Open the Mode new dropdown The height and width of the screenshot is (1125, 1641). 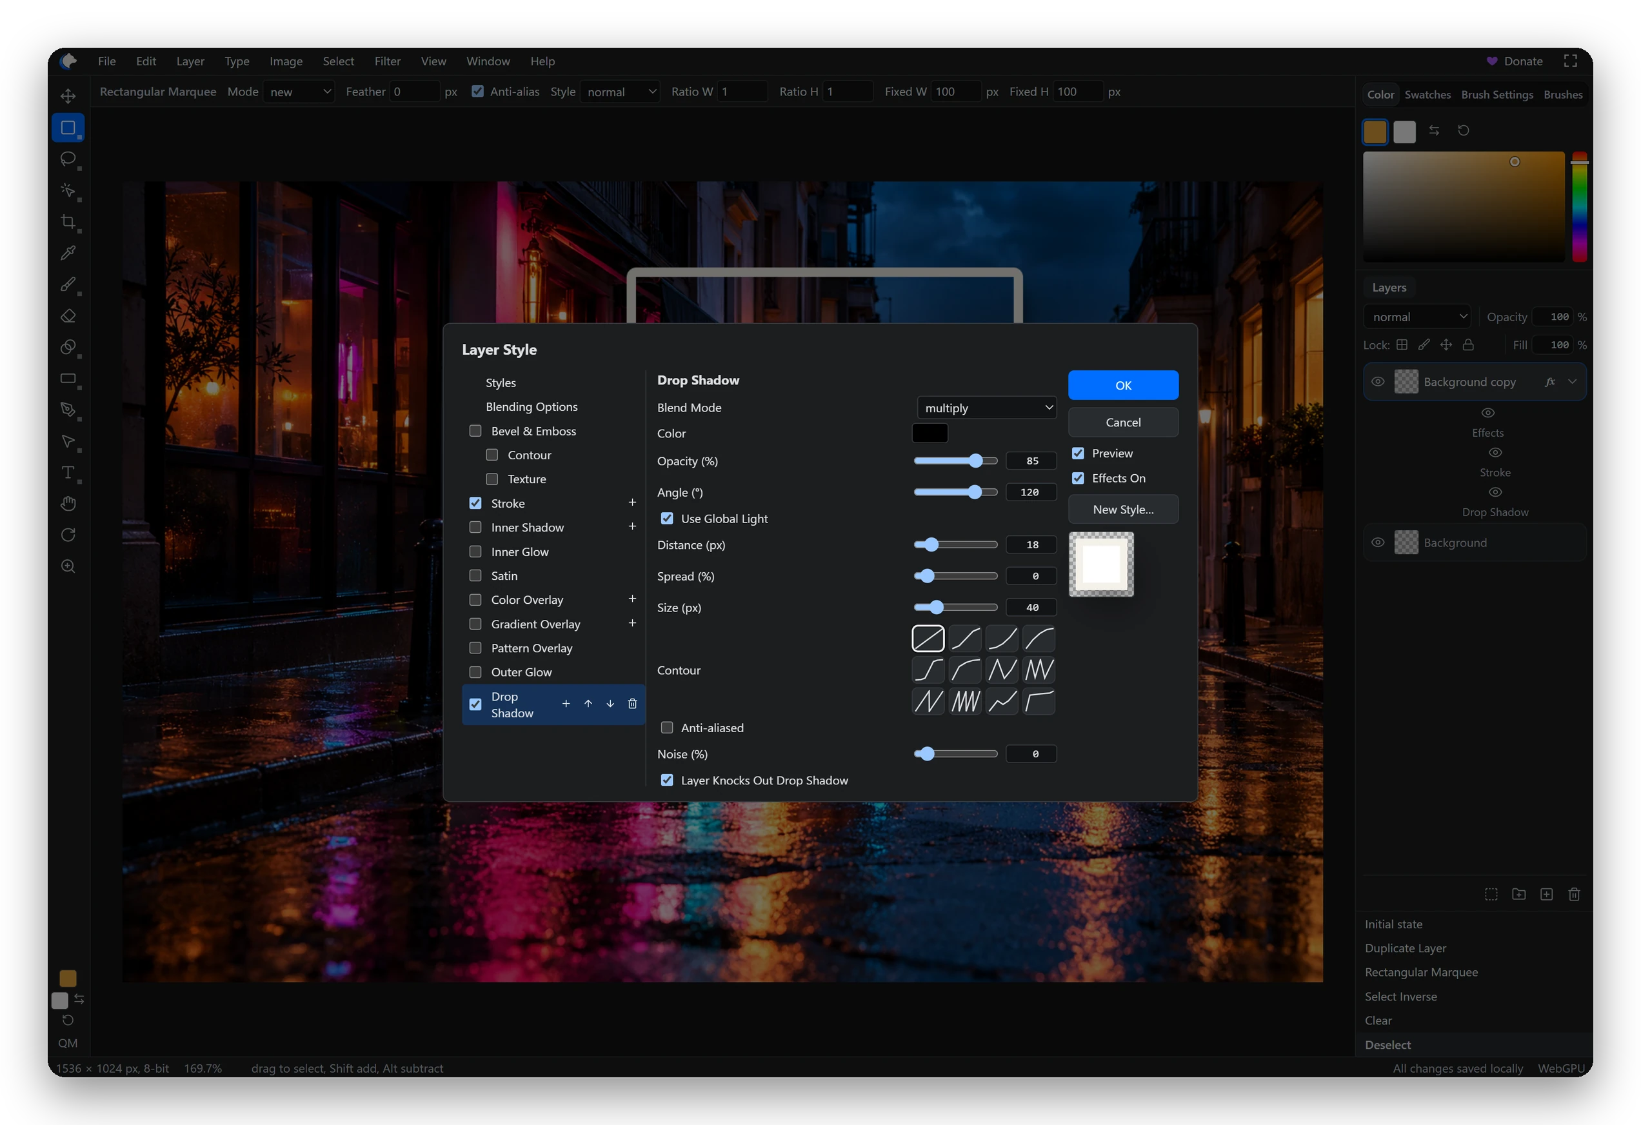click(299, 92)
